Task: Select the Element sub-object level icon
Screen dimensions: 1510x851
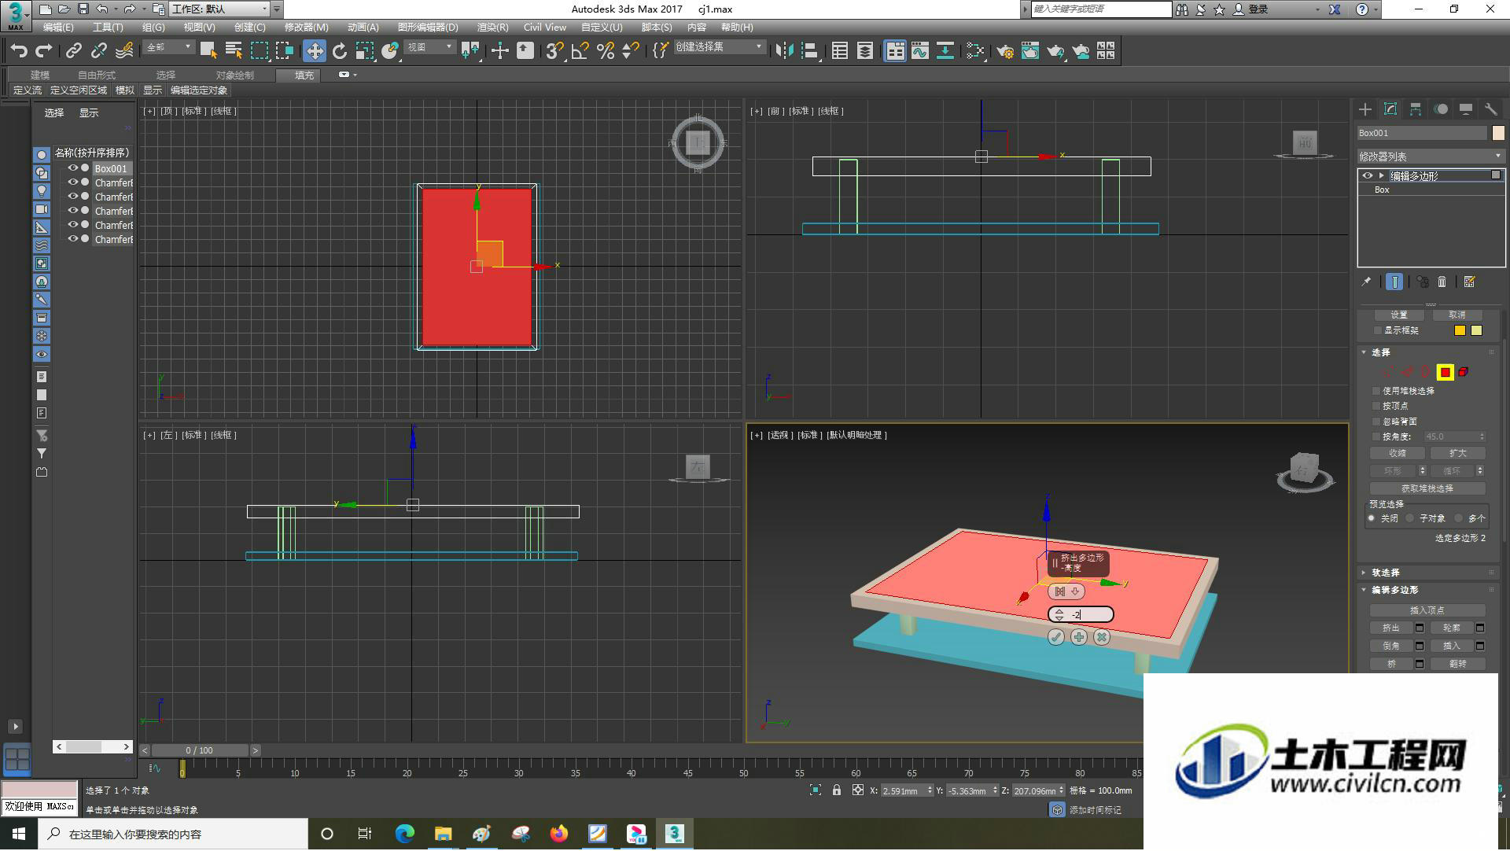Action: tap(1464, 372)
